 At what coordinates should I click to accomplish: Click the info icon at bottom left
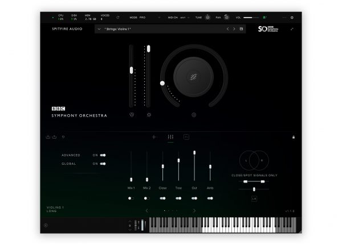[x=46, y=226]
